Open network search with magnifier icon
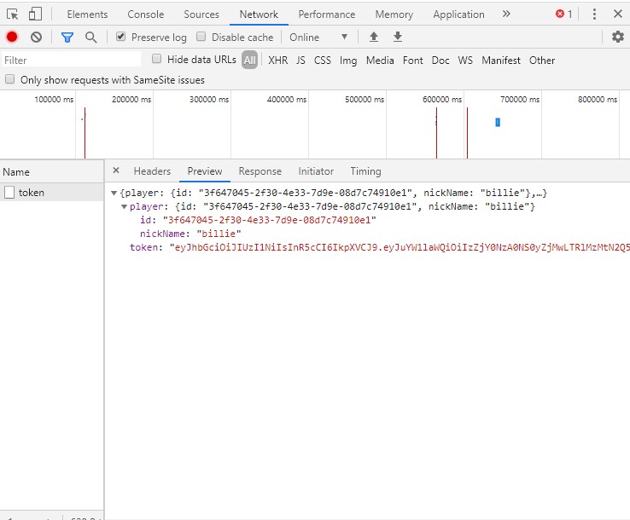This screenshot has width=630, height=520. tap(90, 38)
